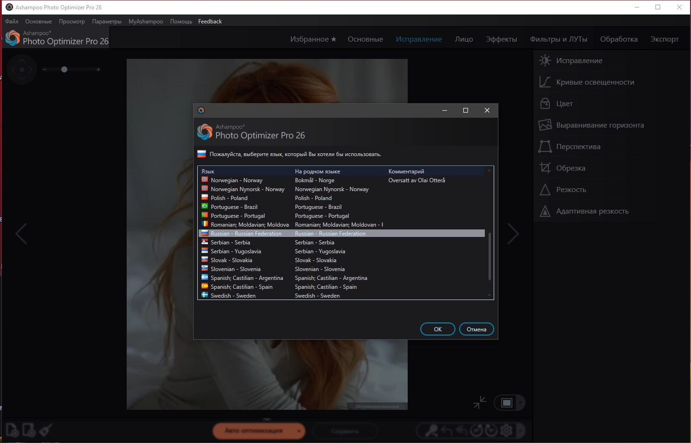Open the Резкость sharpen tool
Image resolution: width=691 pixels, height=443 pixels.
[x=562, y=190]
